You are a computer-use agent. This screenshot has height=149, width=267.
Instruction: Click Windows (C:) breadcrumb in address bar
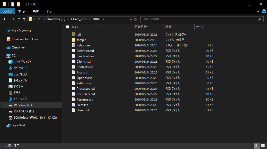point(56,19)
